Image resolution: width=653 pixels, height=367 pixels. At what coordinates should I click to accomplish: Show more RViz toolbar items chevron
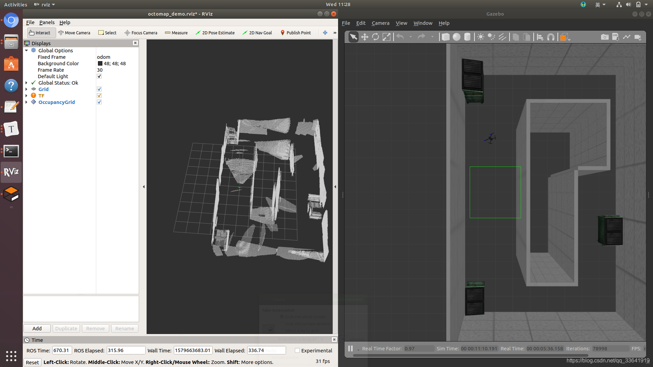335,33
